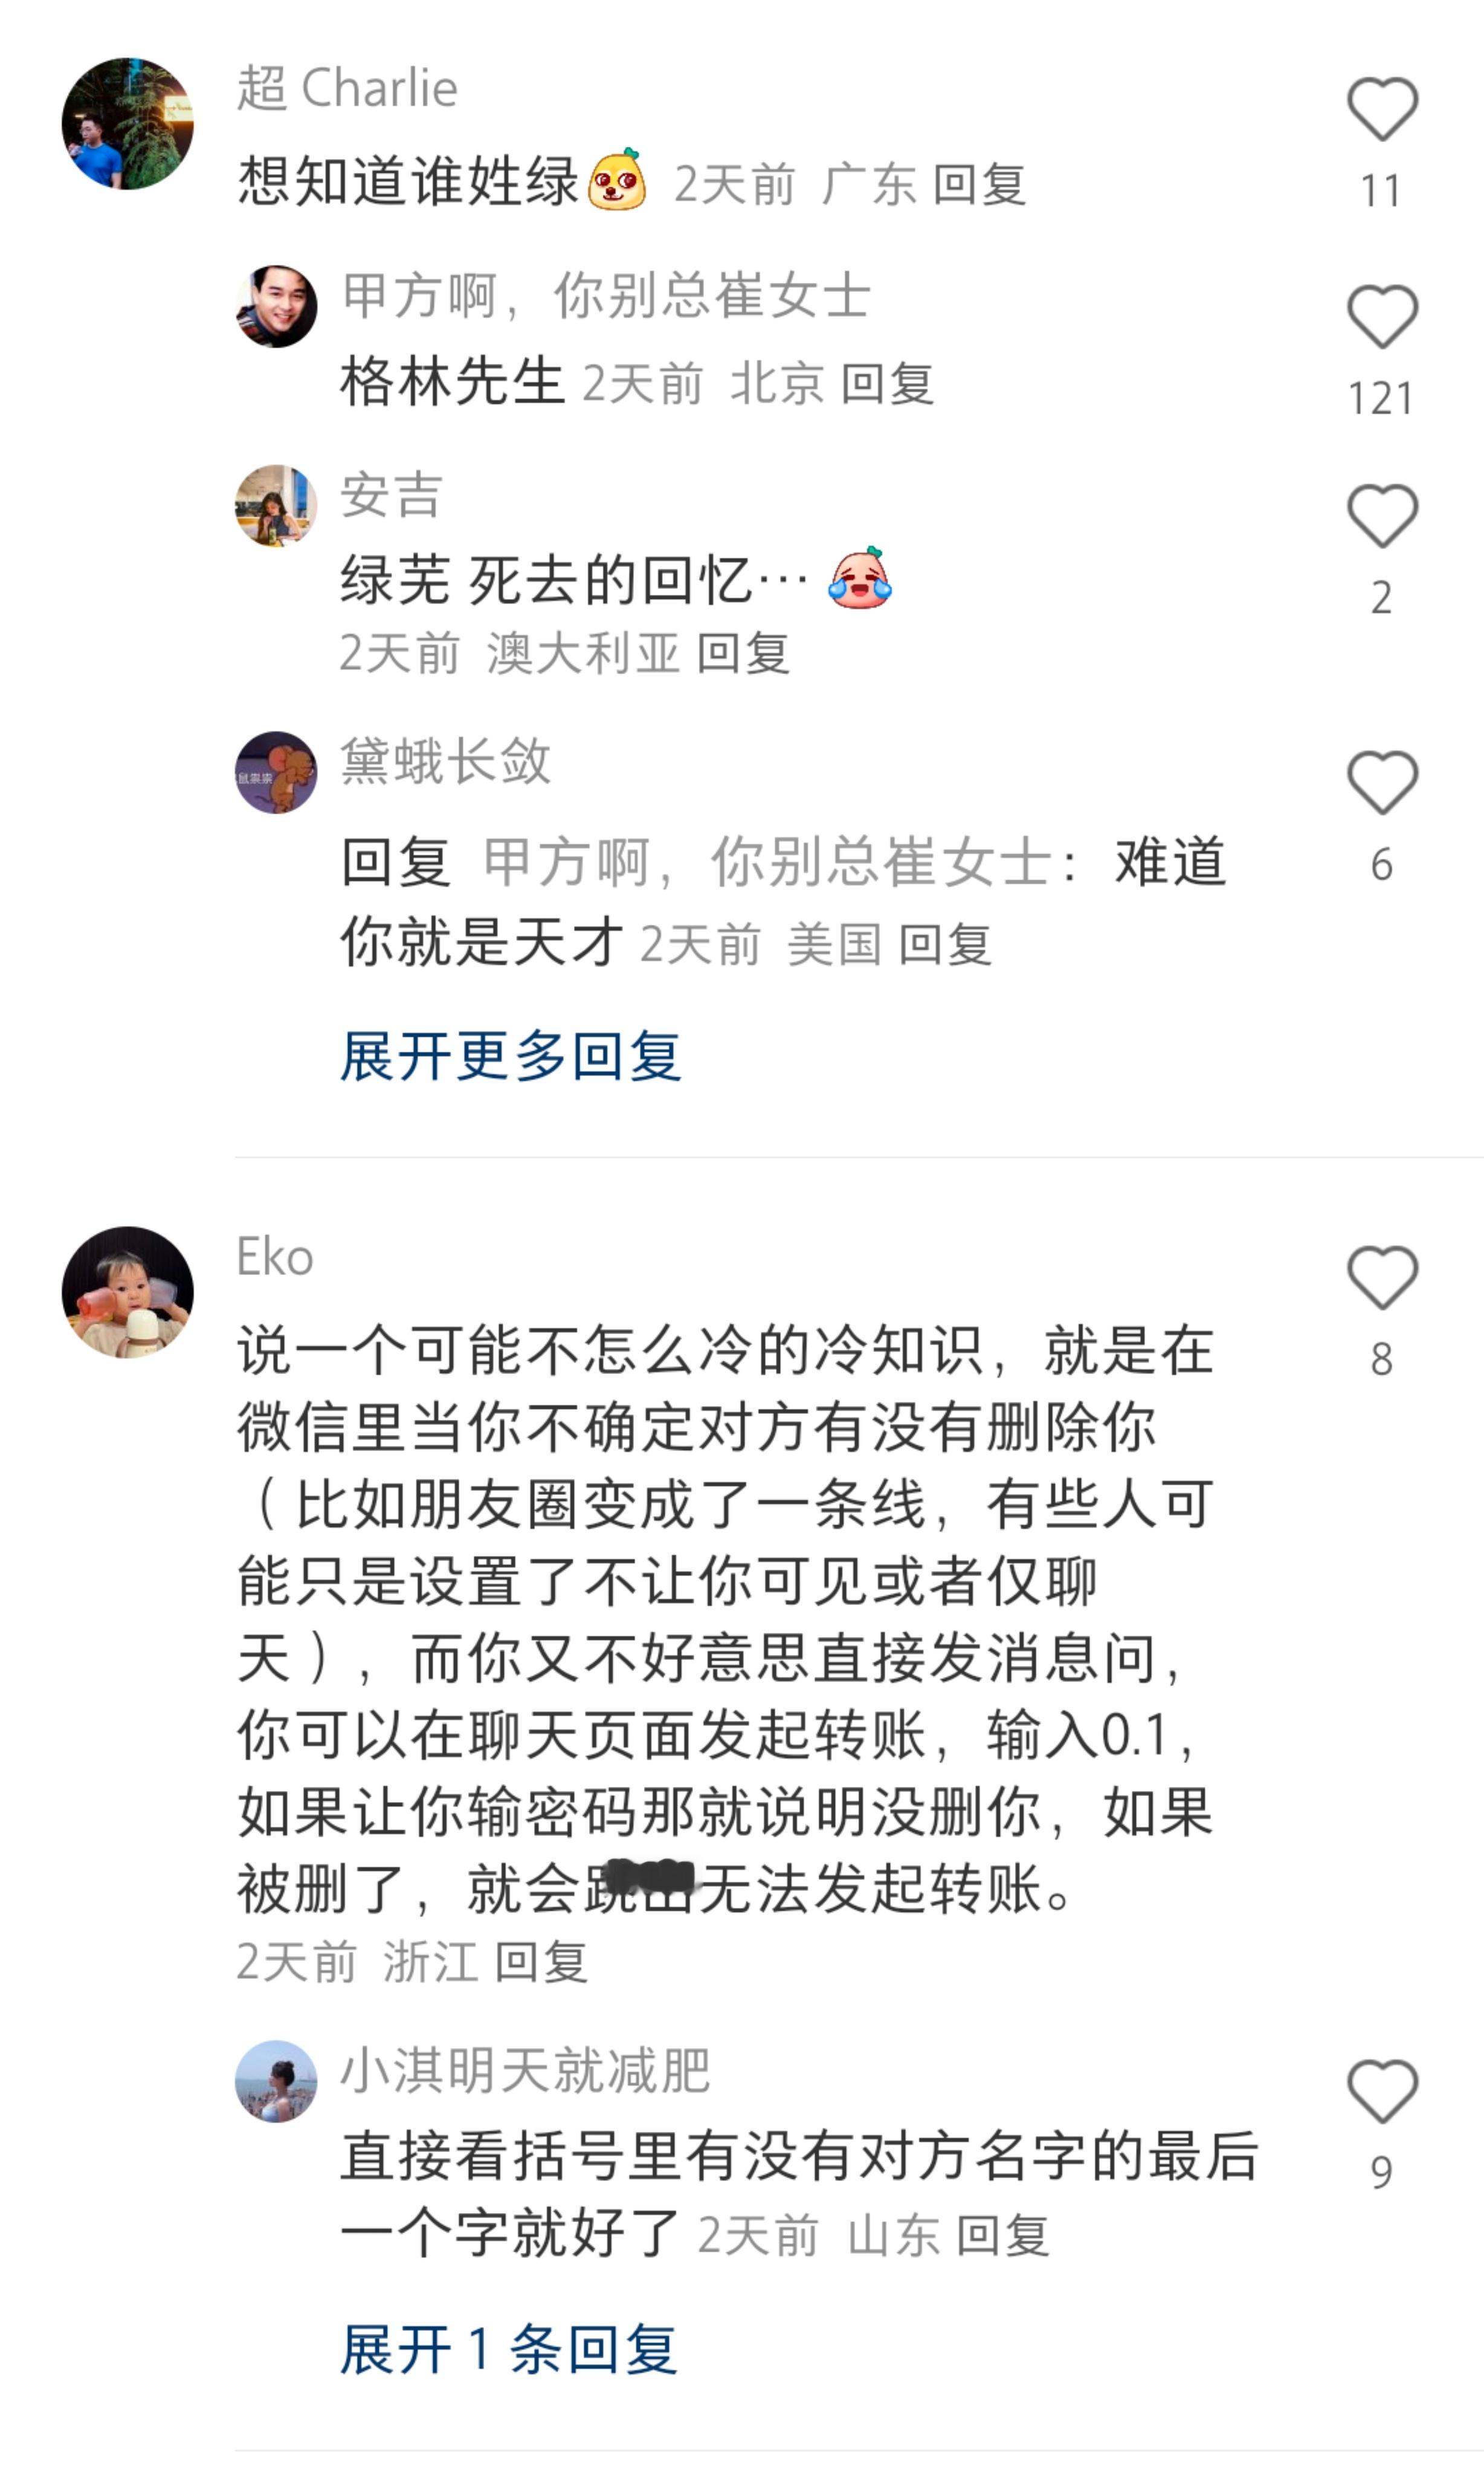
Task: Expand 展开 1 条回复 under Eko's thread
Action: tap(509, 2349)
